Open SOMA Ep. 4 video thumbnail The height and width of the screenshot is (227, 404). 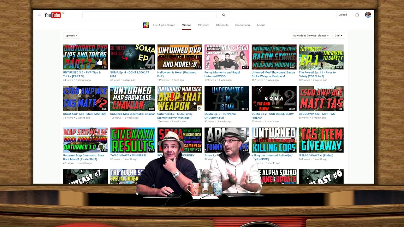point(133,57)
